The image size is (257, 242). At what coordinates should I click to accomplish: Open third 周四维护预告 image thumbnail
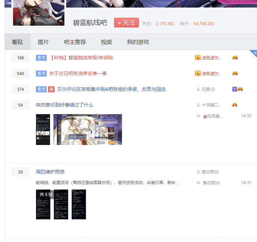pos(79,204)
